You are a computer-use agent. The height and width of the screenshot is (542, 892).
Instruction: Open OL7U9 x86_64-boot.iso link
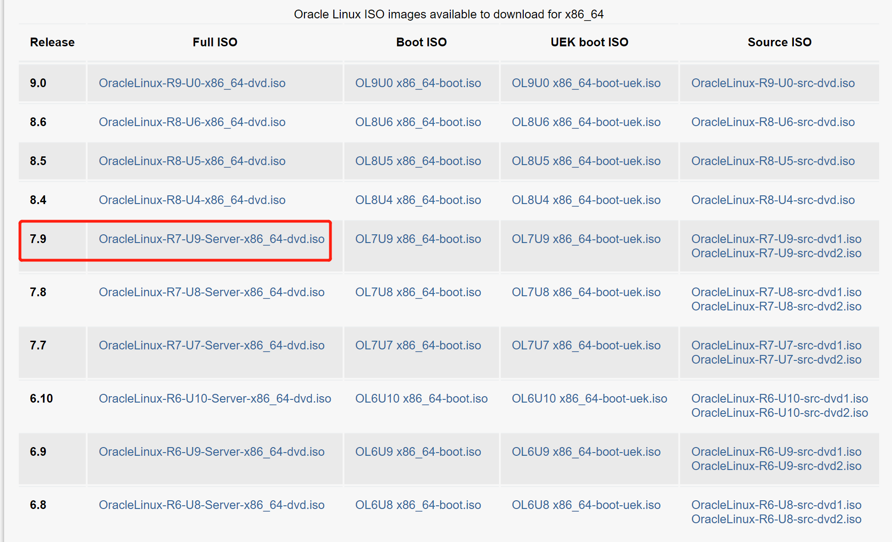(x=418, y=239)
